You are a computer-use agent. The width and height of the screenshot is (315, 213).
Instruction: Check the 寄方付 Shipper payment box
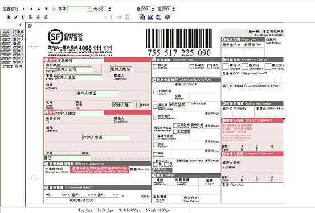(x=226, y=66)
